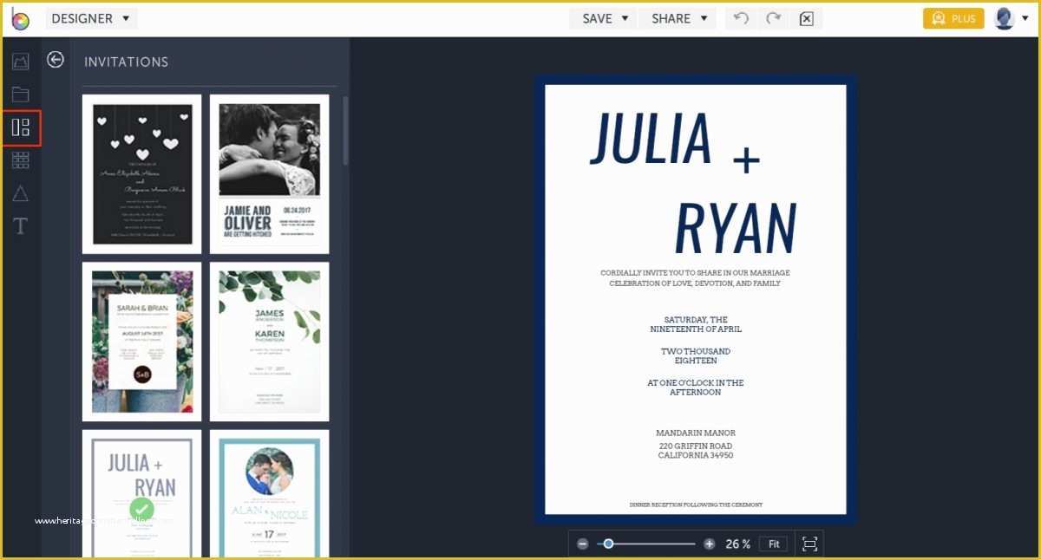This screenshot has width=1041, height=560.
Task: Select 'AT ONE O'CLOCK IN THE AFTERNOON' text
Action: [x=696, y=387]
